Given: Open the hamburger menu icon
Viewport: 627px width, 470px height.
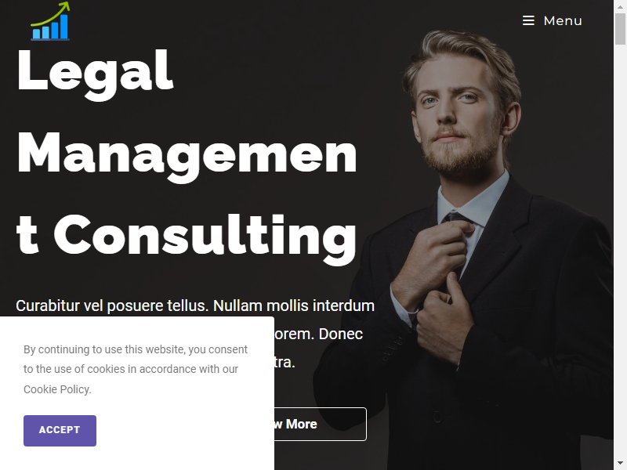Looking at the screenshot, I should coord(528,20).
